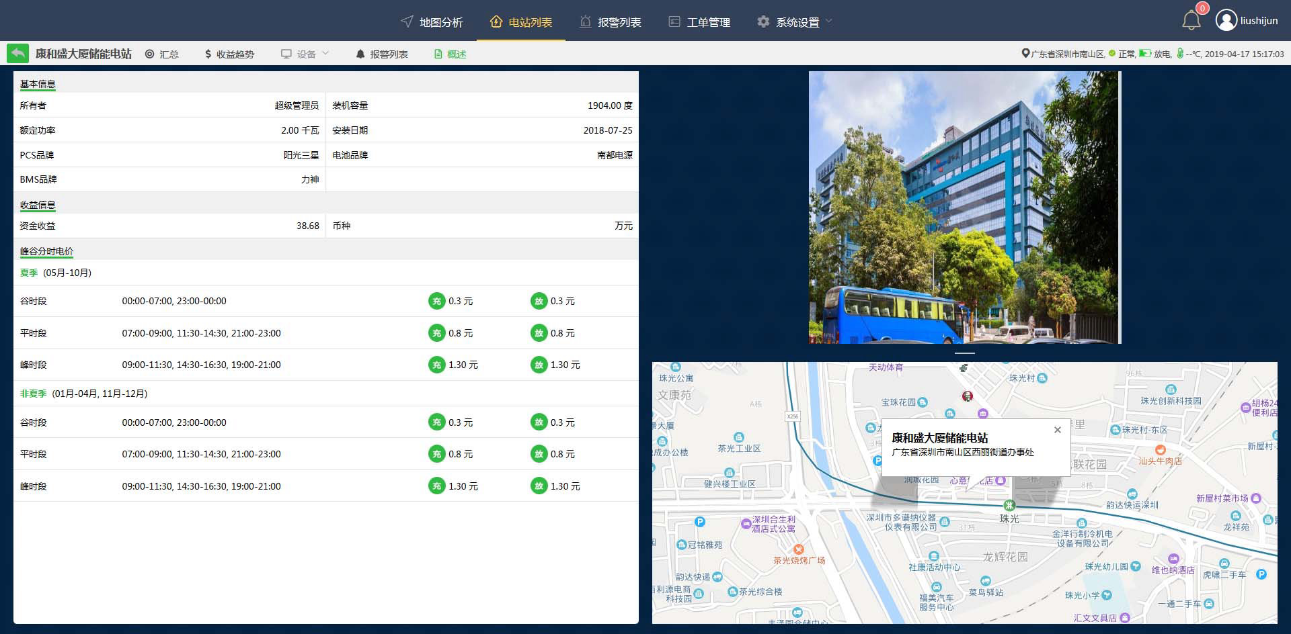Click the discharge icon in summer peak row
Viewport: 1291px width, 634px height.
click(x=539, y=365)
